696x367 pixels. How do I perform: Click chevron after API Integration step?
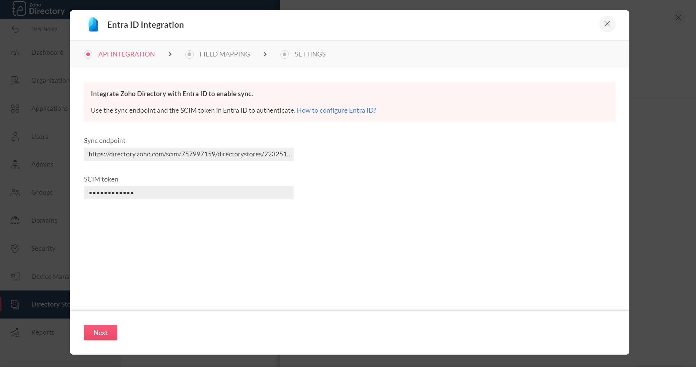(x=170, y=54)
